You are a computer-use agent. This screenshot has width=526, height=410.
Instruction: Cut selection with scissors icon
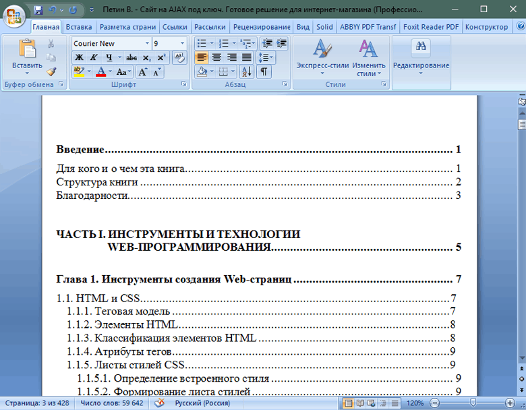pyautogui.click(x=51, y=44)
